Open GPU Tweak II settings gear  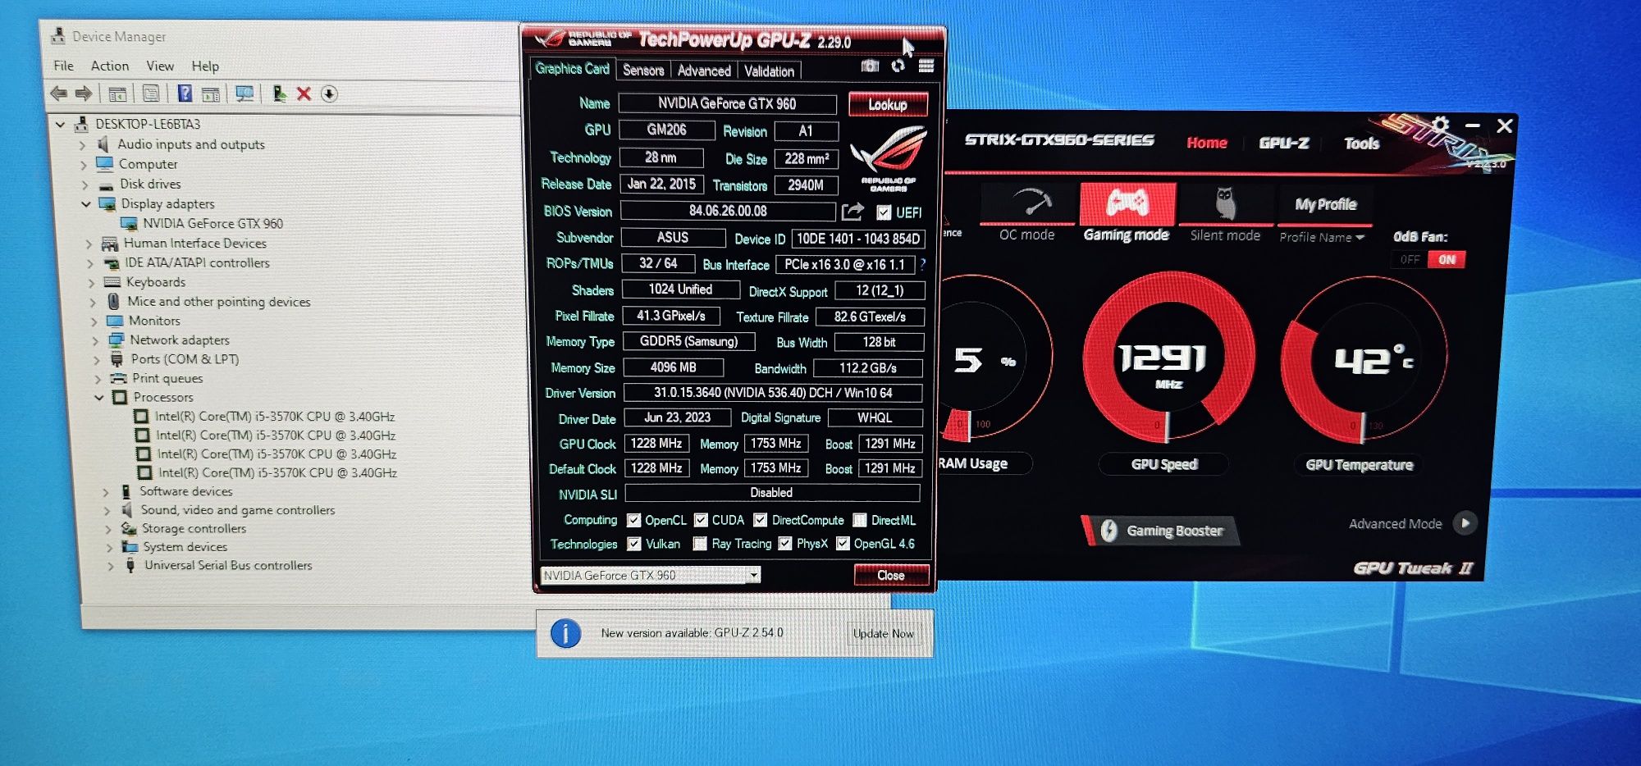[1440, 125]
